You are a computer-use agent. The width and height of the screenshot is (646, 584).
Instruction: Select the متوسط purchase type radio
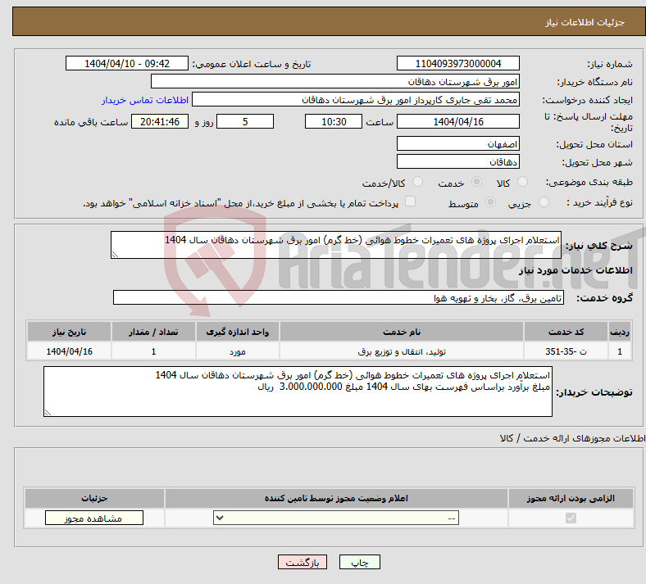pos(490,201)
